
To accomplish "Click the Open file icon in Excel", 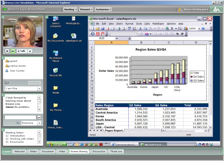I will click(97, 29).
